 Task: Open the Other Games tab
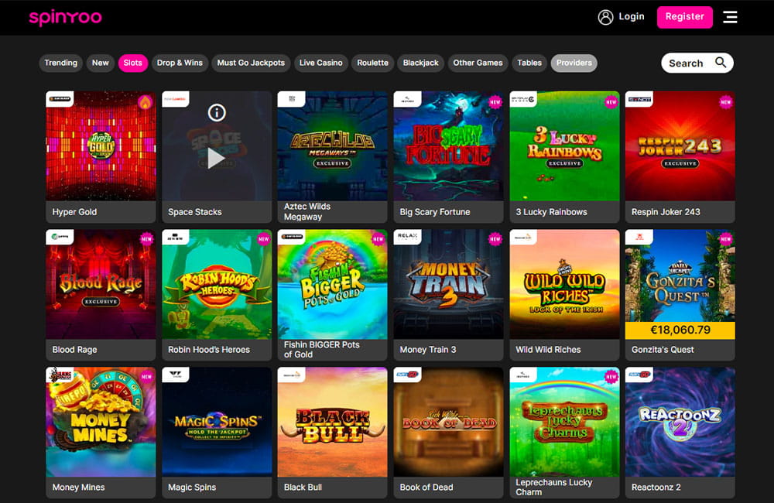click(478, 63)
